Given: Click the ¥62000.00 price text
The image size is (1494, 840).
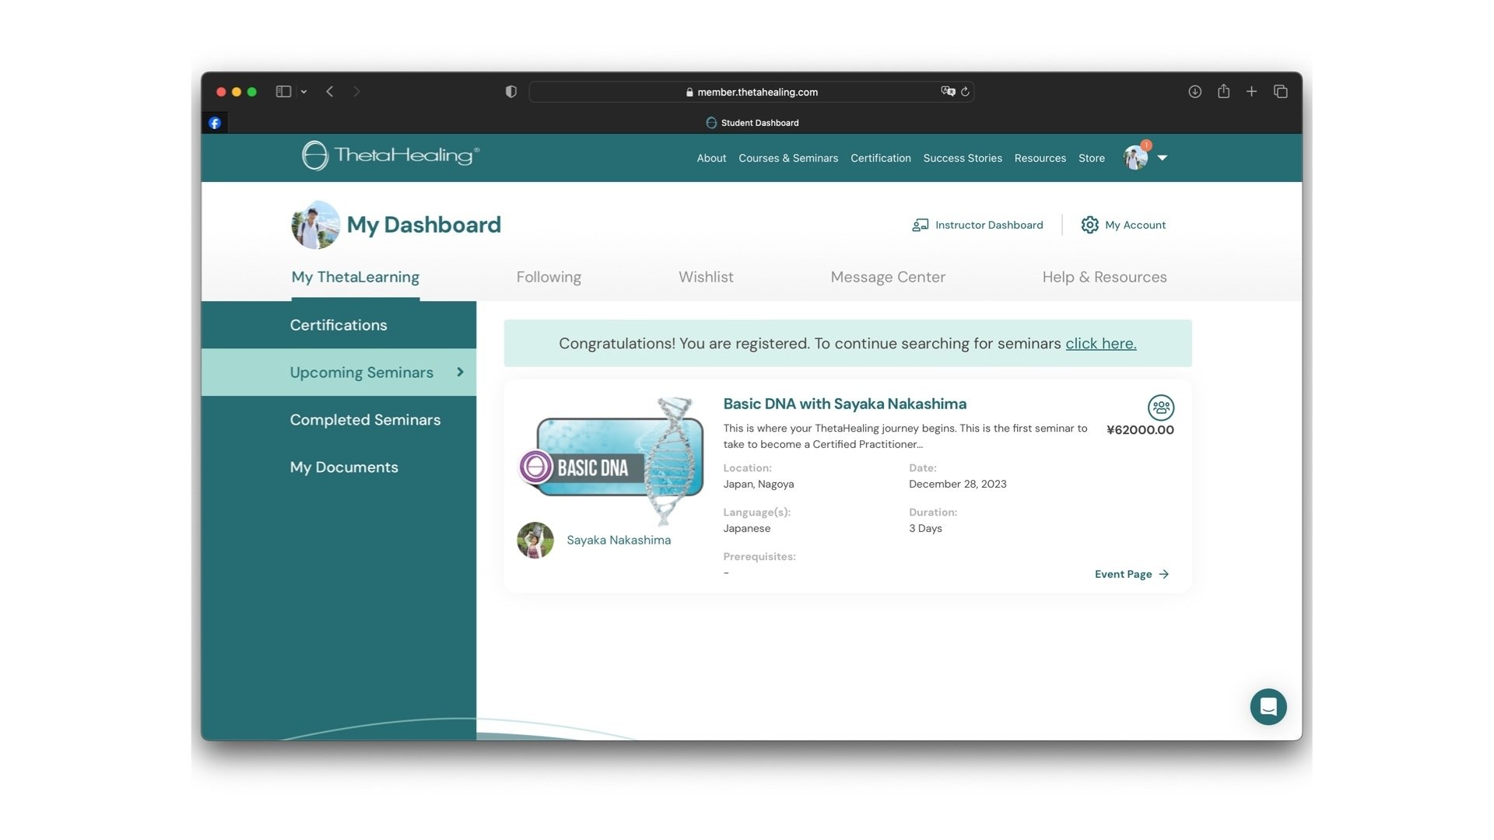Looking at the screenshot, I should coord(1140,430).
